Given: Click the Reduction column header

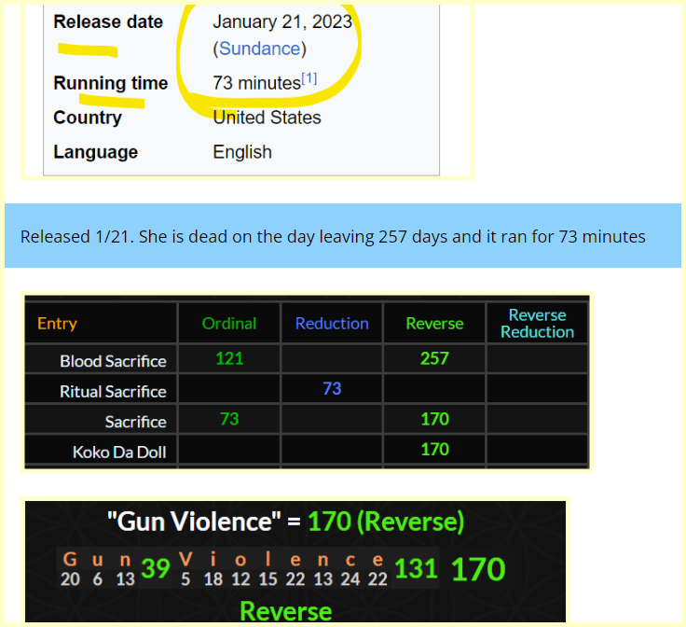Looking at the screenshot, I should click(x=332, y=323).
